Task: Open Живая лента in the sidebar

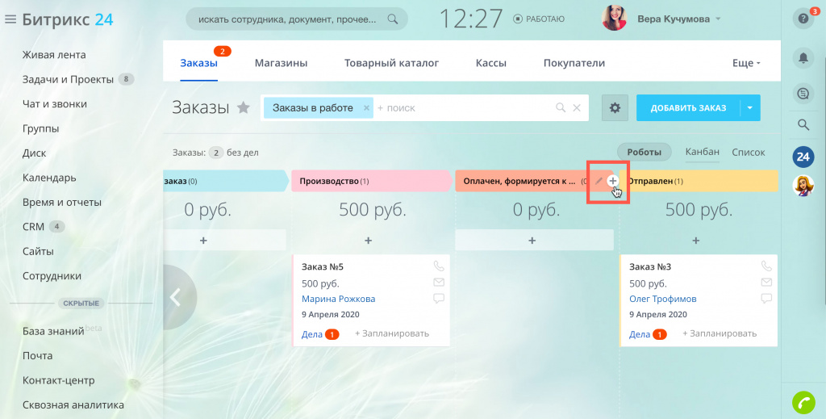Action: coord(54,55)
